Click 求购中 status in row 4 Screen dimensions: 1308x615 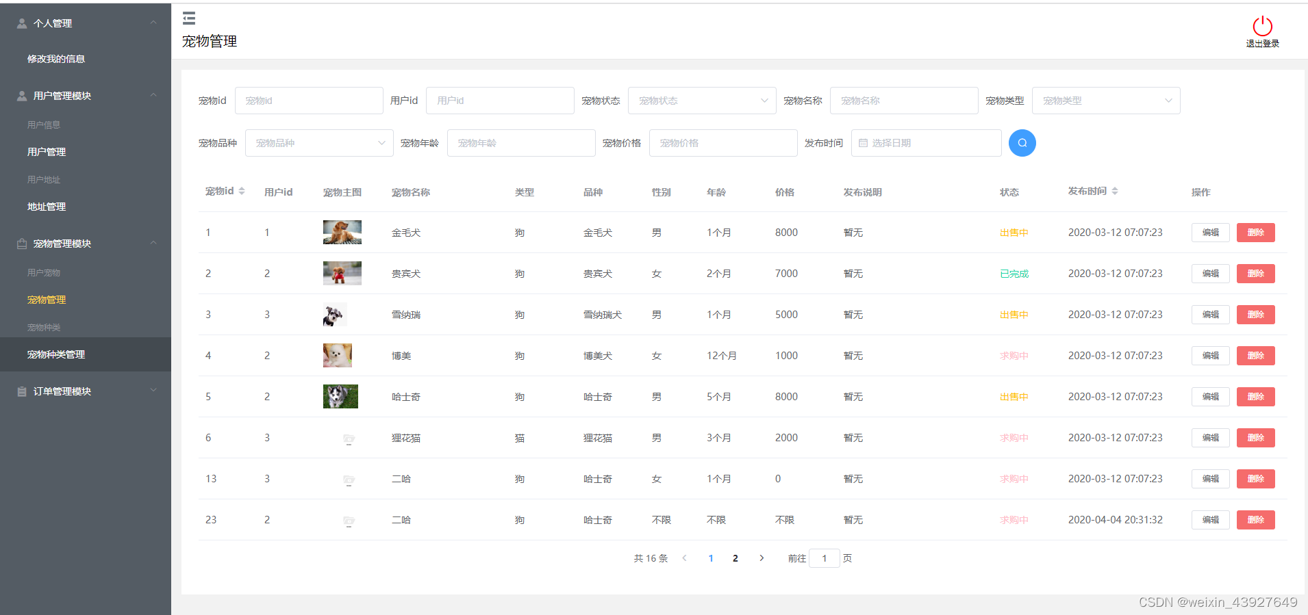1014,356
